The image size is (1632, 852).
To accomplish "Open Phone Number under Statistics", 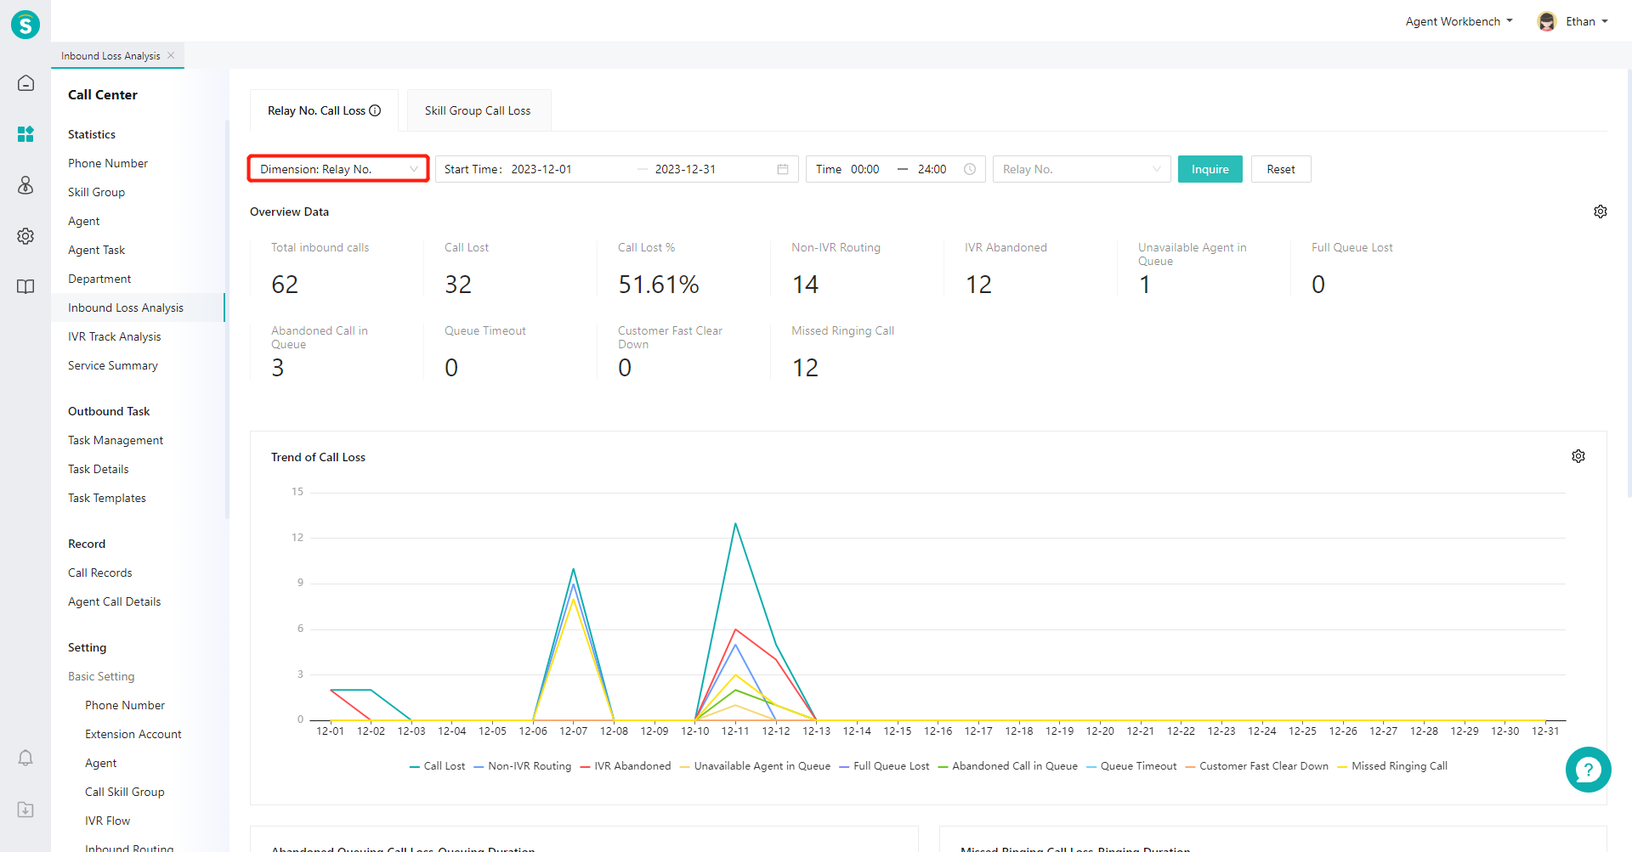I will click(x=108, y=163).
